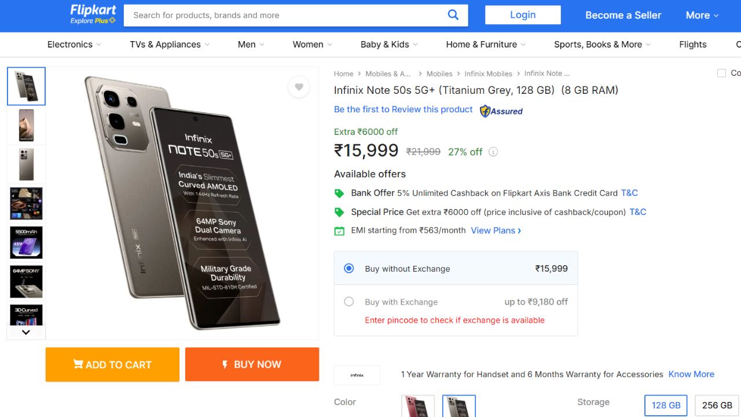Click the Bank Offer green tag icon
Screen dimensions: 741x417
[339, 193]
